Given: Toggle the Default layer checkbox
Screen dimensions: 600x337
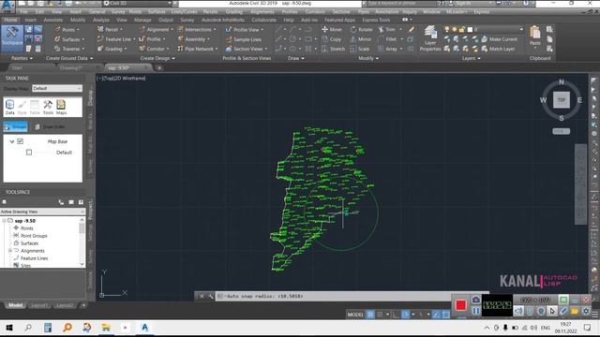Looking at the screenshot, I should [29, 153].
